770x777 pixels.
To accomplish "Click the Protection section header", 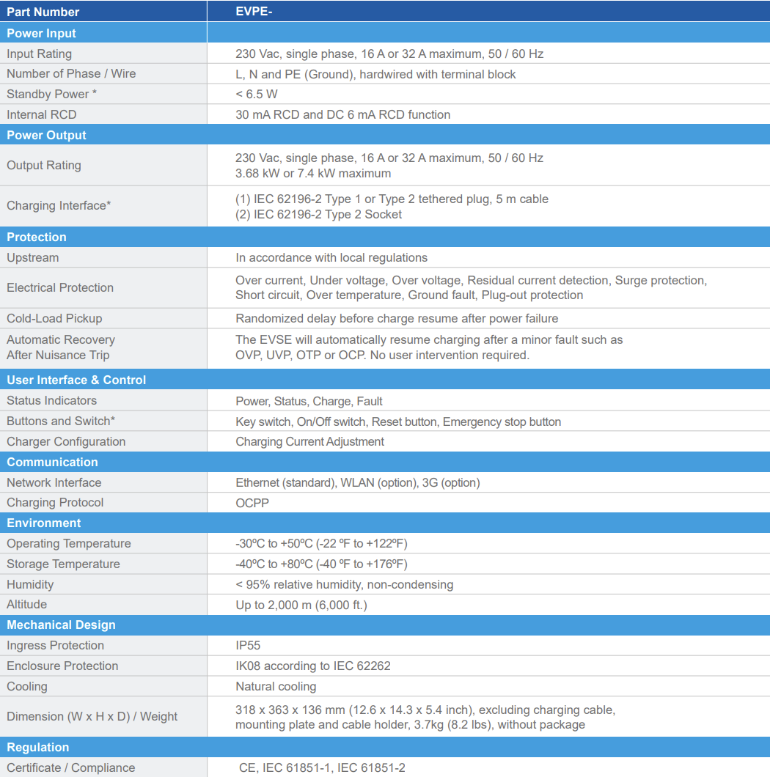I will [x=37, y=237].
